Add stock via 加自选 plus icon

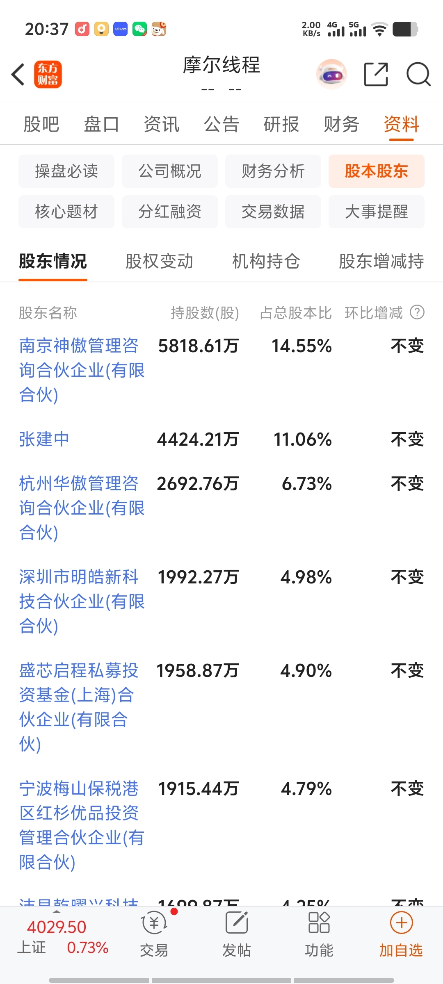(401, 923)
